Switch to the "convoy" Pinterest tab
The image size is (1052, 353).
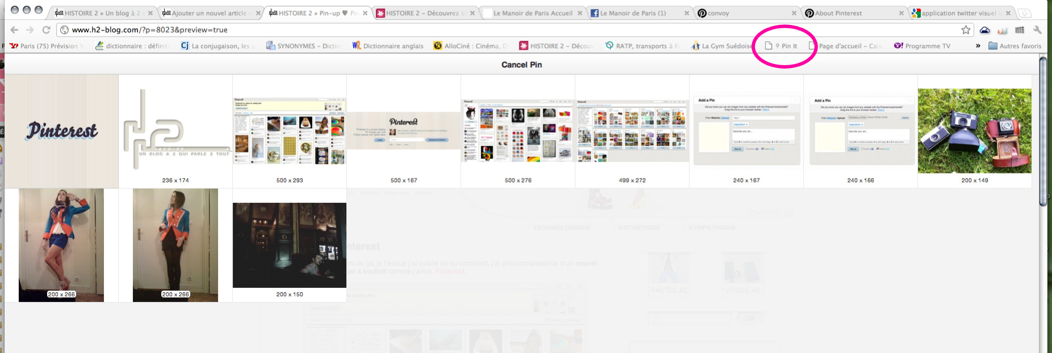(x=744, y=13)
